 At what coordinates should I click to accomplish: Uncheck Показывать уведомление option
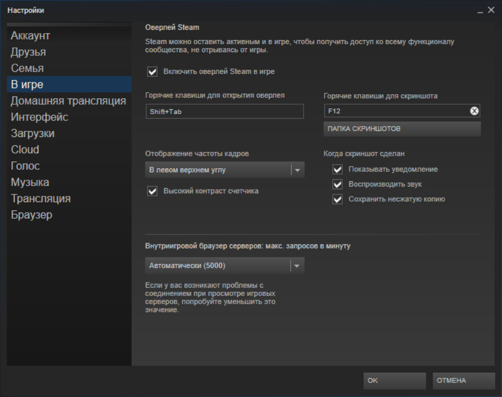tap(338, 169)
